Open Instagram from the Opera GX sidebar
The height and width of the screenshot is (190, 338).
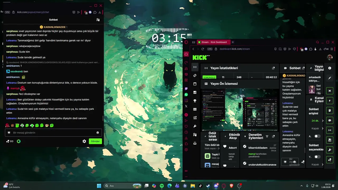[x=186, y=100]
